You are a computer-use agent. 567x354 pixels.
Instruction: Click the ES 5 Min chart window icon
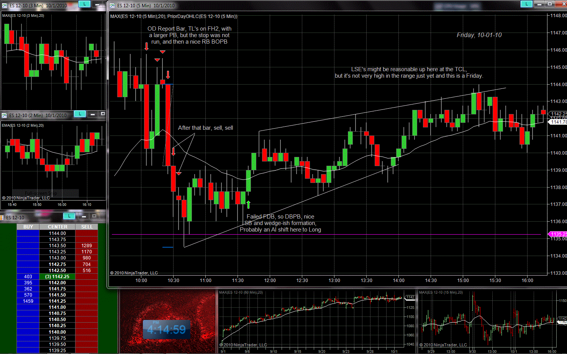pyautogui.click(x=112, y=5)
